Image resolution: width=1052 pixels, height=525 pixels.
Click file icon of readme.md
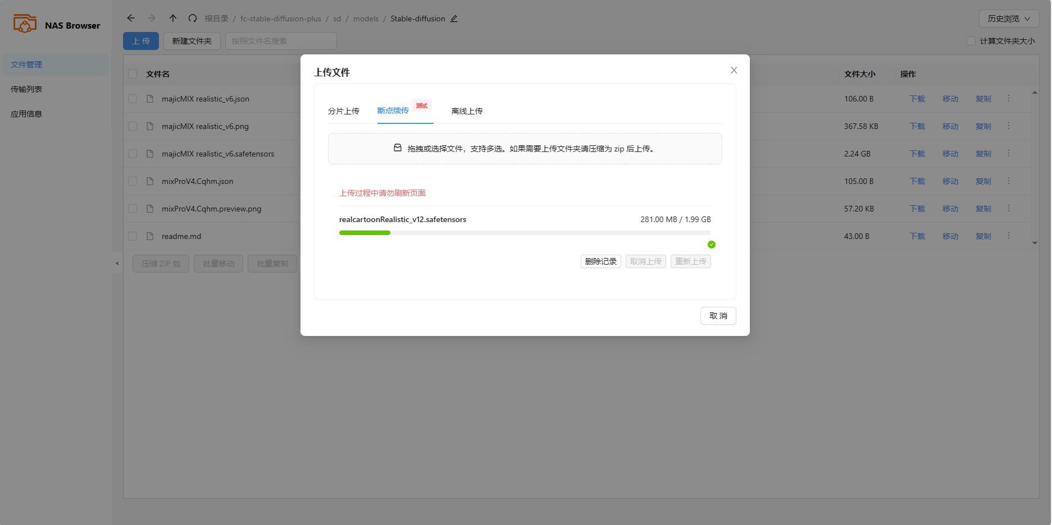pos(150,236)
